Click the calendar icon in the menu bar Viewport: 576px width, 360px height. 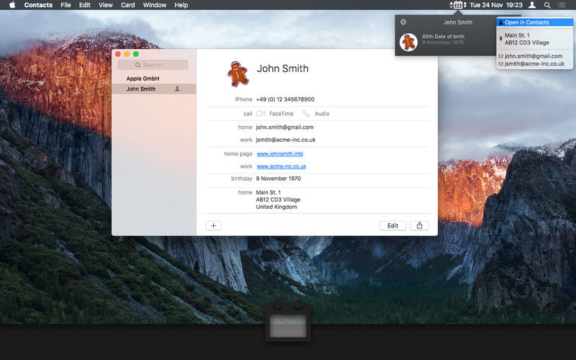[458, 5]
